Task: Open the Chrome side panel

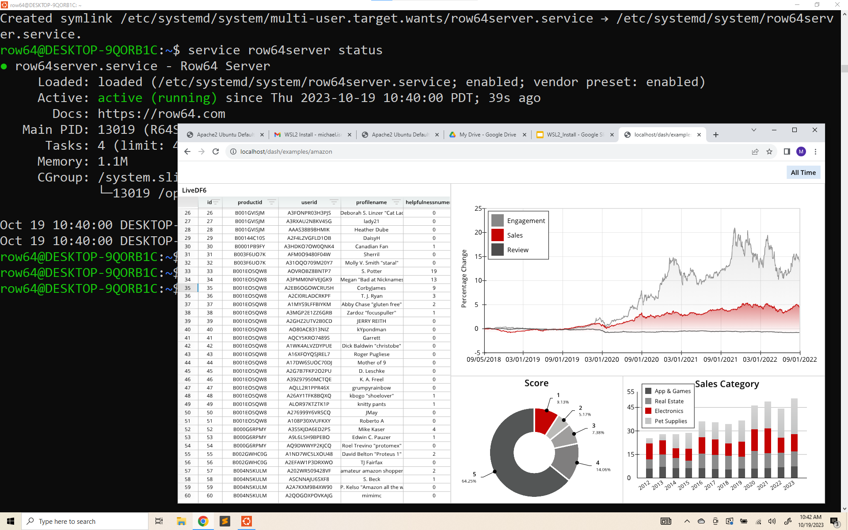Action: tap(787, 151)
